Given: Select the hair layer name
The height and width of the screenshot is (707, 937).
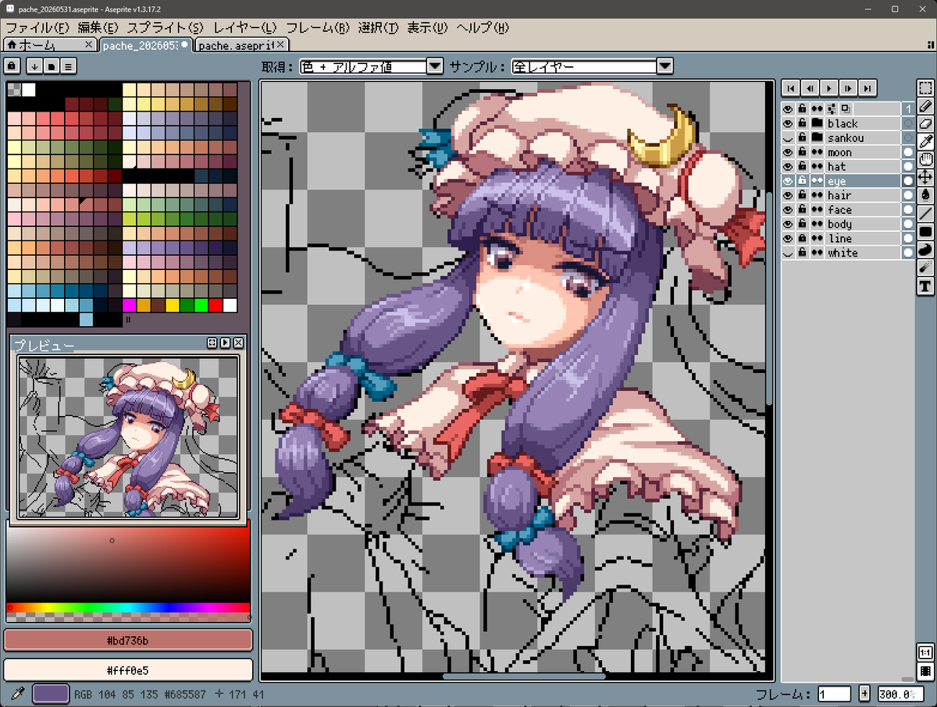Looking at the screenshot, I should (839, 195).
